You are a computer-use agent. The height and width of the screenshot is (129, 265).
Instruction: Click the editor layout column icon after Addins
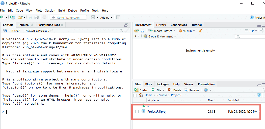click(118, 17)
